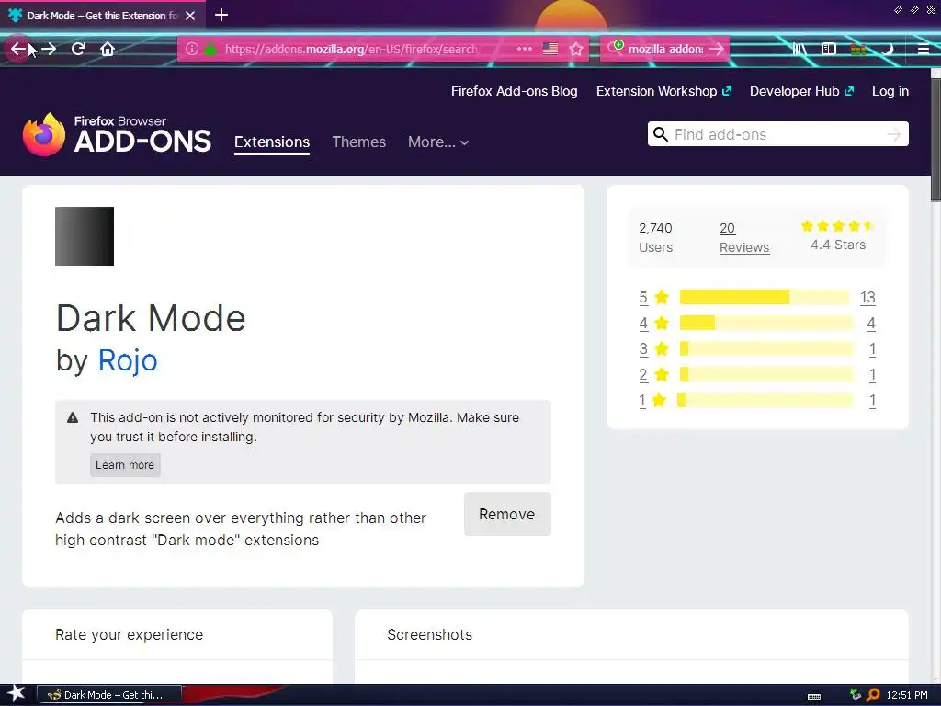Open the start menu star button
The height and width of the screenshot is (706, 941).
point(17,694)
